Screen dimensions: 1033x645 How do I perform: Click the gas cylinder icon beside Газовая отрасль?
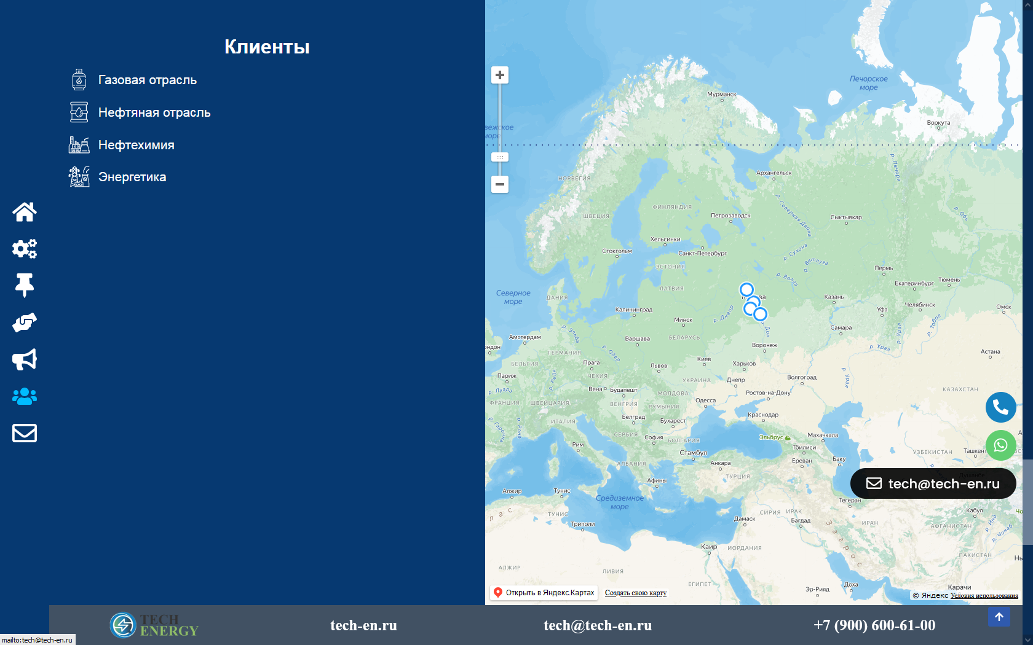(79, 80)
